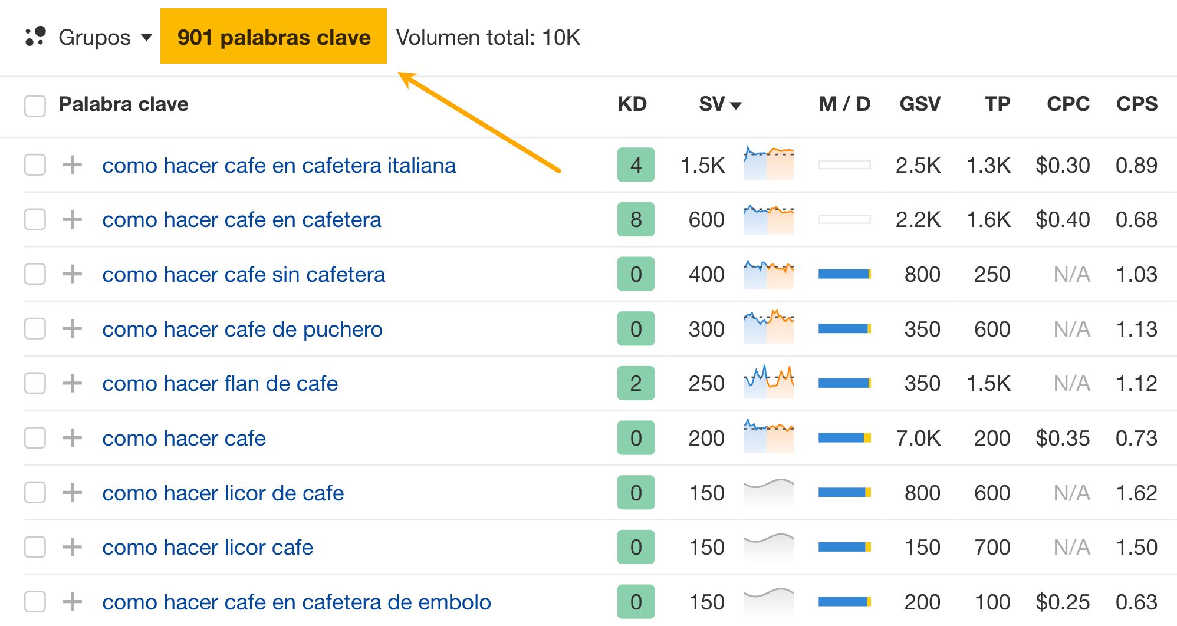Viewport: 1177px width, 626px height.
Task: Add como hacer flan de cafe with plus icon
Action: 73,383
